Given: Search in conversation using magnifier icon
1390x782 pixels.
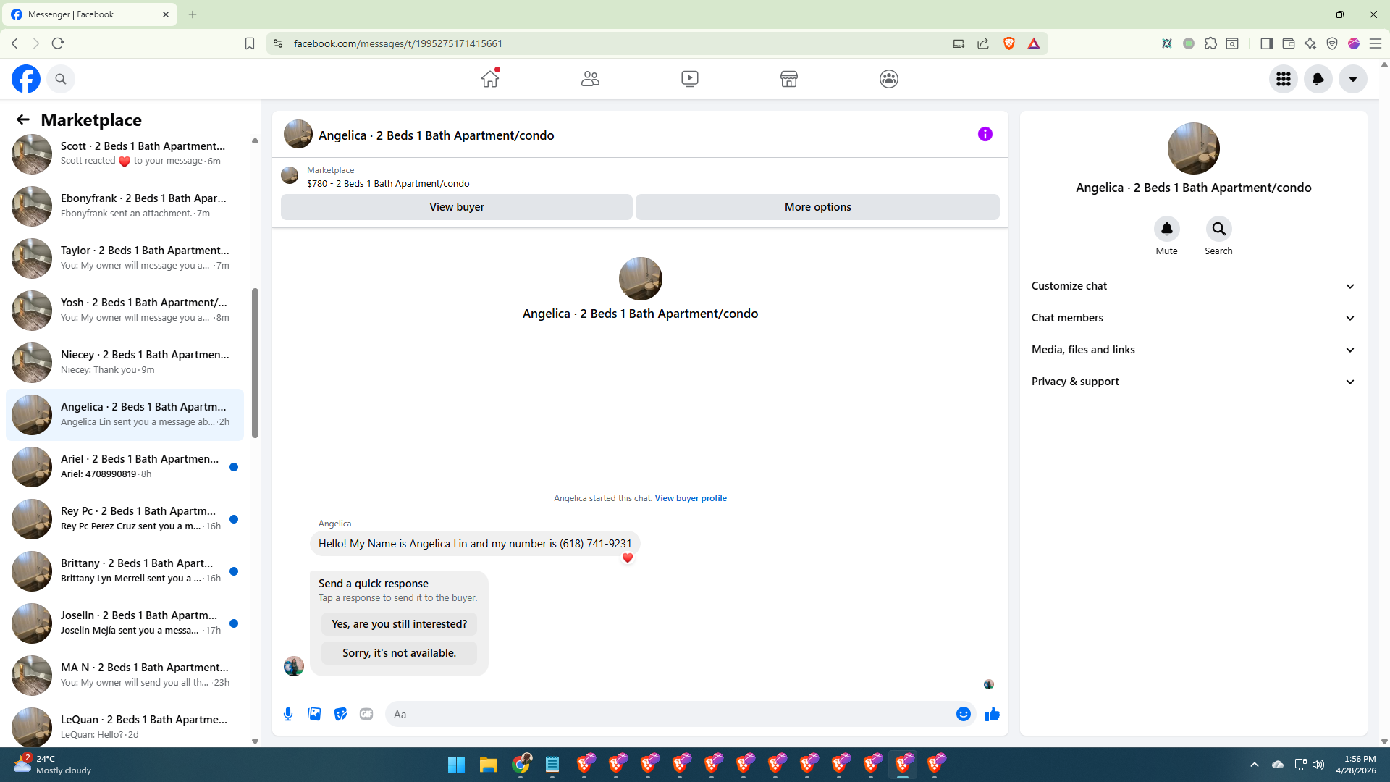Looking at the screenshot, I should [1218, 230].
